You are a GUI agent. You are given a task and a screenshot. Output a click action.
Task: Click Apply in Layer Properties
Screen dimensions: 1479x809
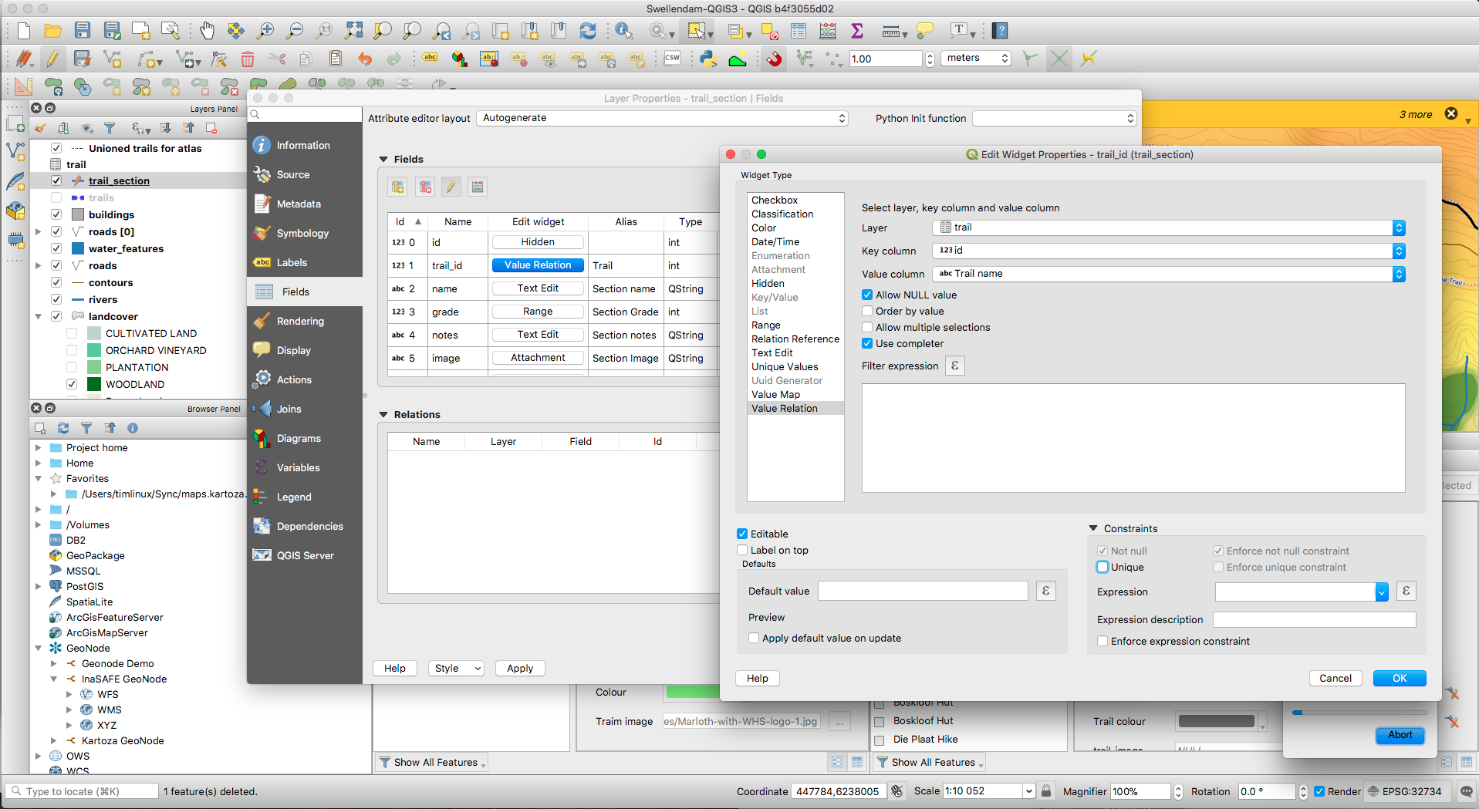520,668
